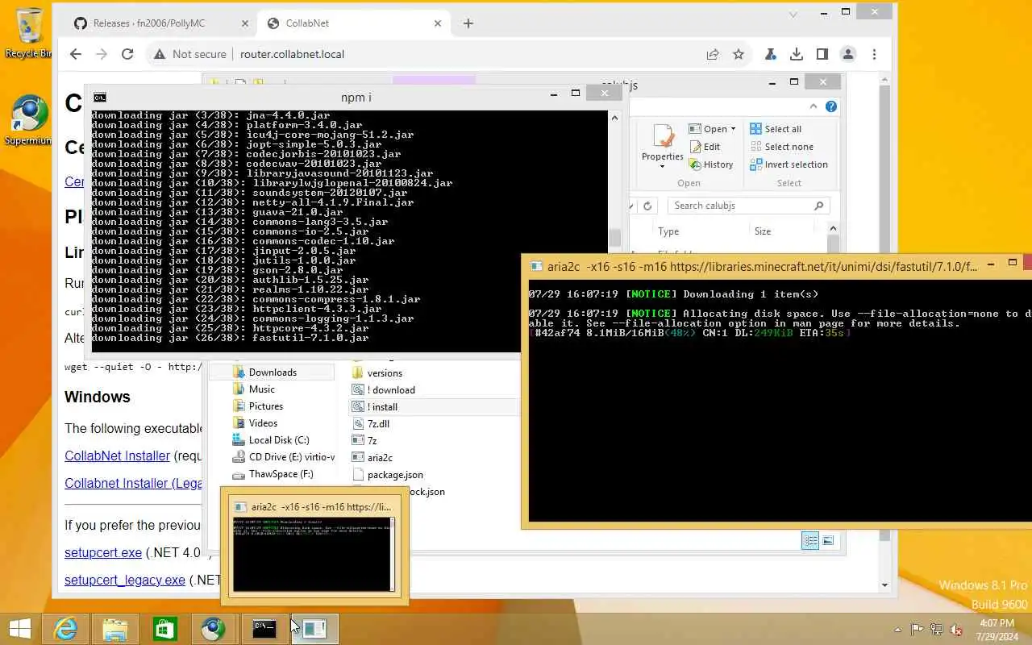Screen dimensions: 1032x645
Task: Click the setupcert_legacy.exe link
Action: coord(125,580)
